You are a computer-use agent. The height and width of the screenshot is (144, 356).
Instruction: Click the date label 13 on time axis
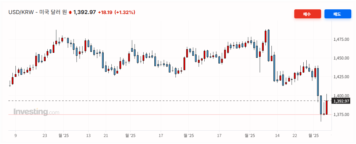pyautogui.click(x=88, y=136)
